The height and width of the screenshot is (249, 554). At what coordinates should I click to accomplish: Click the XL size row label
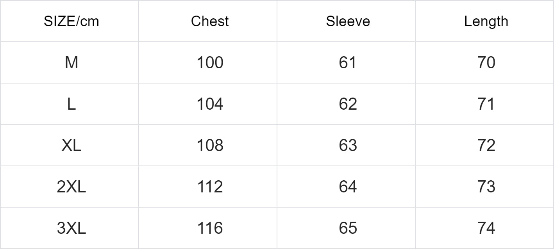(71, 145)
